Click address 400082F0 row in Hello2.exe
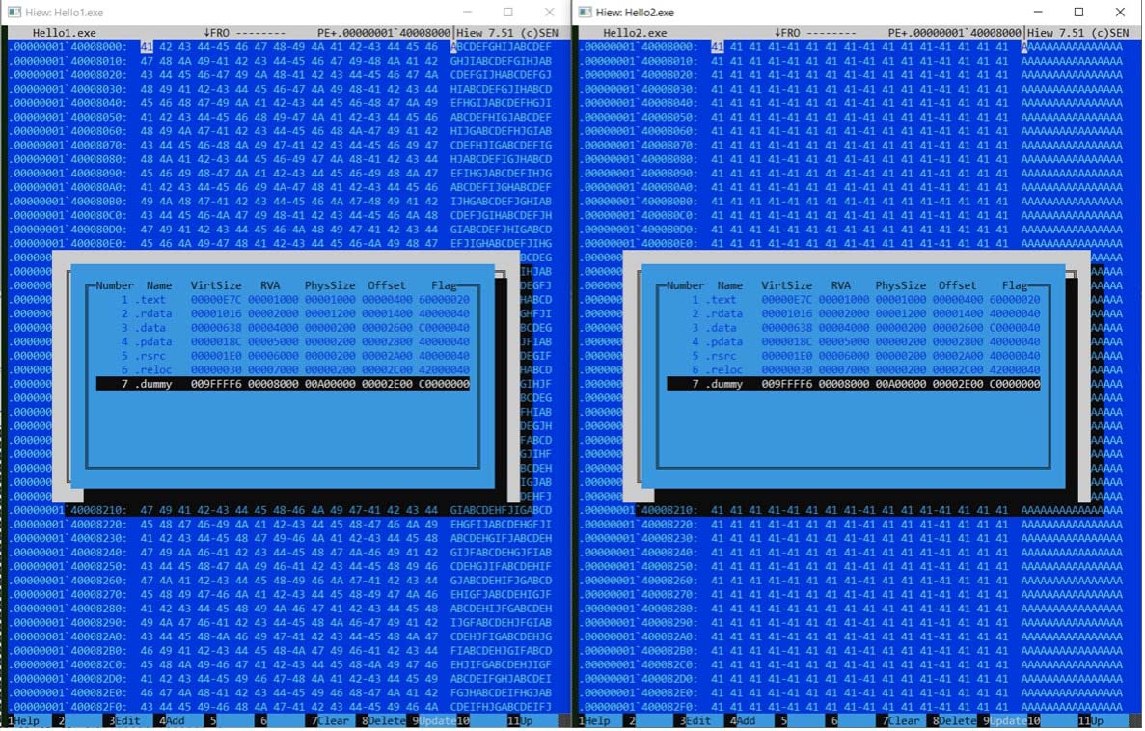The width and height of the screenshot is (1145, 731). (x=852, y=707)
